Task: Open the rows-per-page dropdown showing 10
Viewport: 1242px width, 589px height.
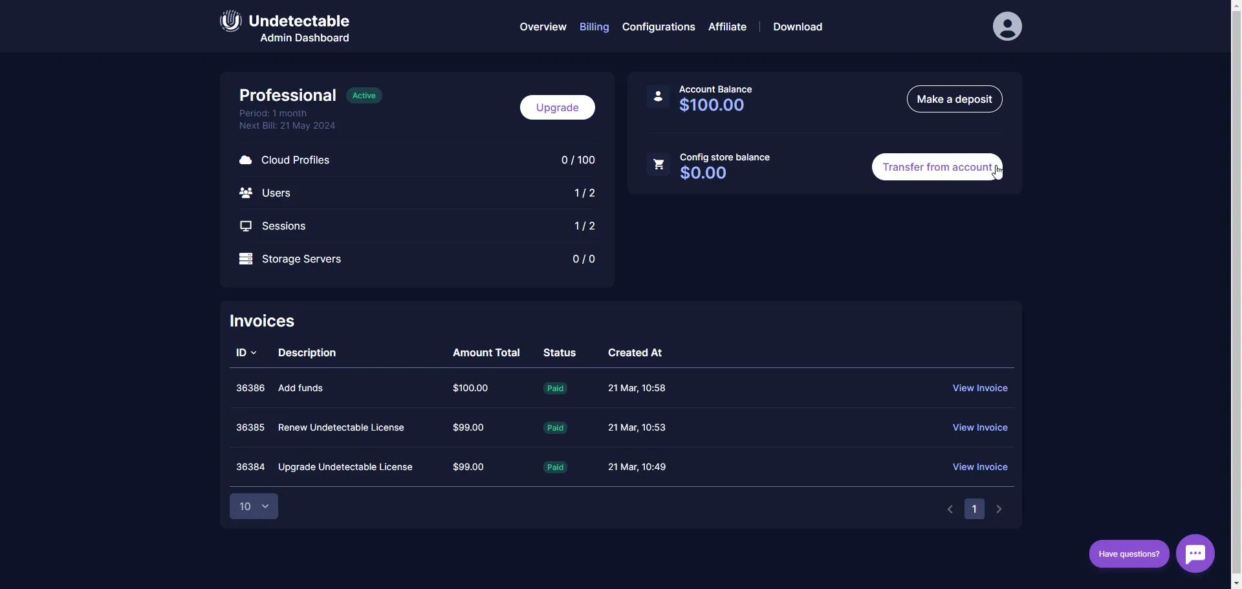Action: pos(254,506)
